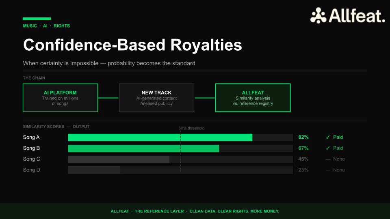Click the dash icon on Song D row
Screen dimensions: 390x219
pos(328,170)
